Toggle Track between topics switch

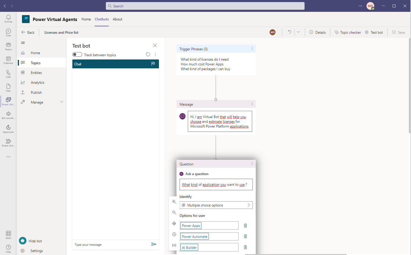77,55
